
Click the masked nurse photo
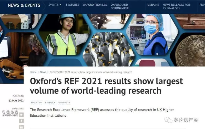point(152,34)
